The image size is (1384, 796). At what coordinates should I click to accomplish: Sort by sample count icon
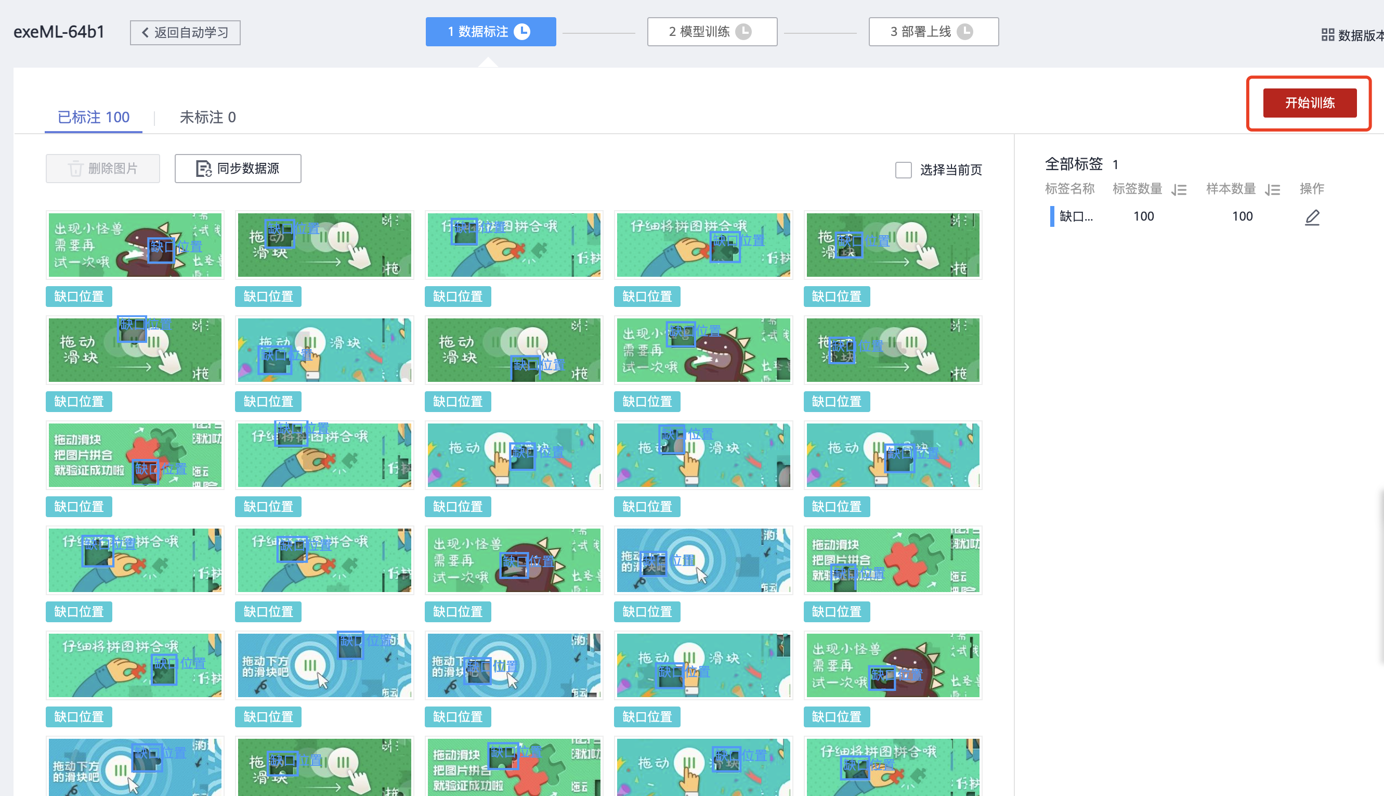tap(1273, 190)
